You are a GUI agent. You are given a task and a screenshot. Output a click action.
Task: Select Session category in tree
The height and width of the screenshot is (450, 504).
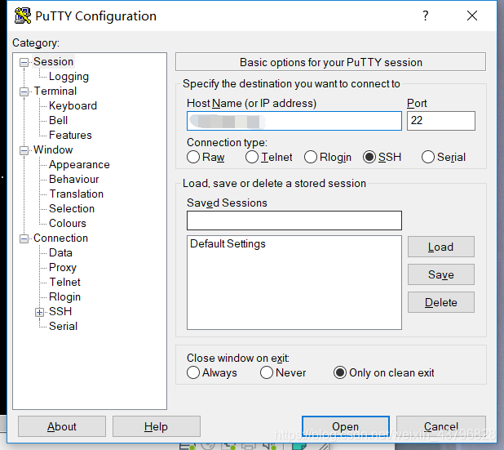pos(53,61)
